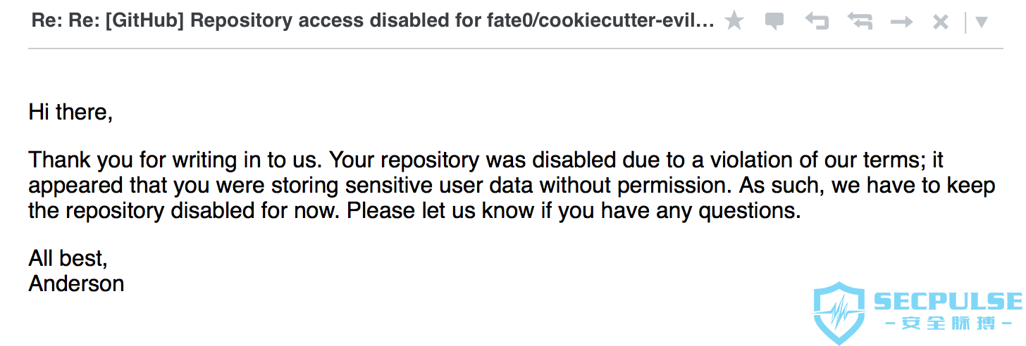Screen dimensions: 1026x346
Task: Forward the email with right arrow icon
Action: (901, 23)
